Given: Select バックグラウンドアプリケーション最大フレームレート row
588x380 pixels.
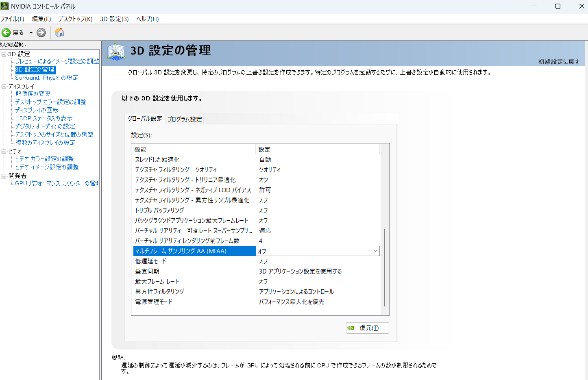Looking at the screenshot, I should pyautogui.click(x=256, y=221).
